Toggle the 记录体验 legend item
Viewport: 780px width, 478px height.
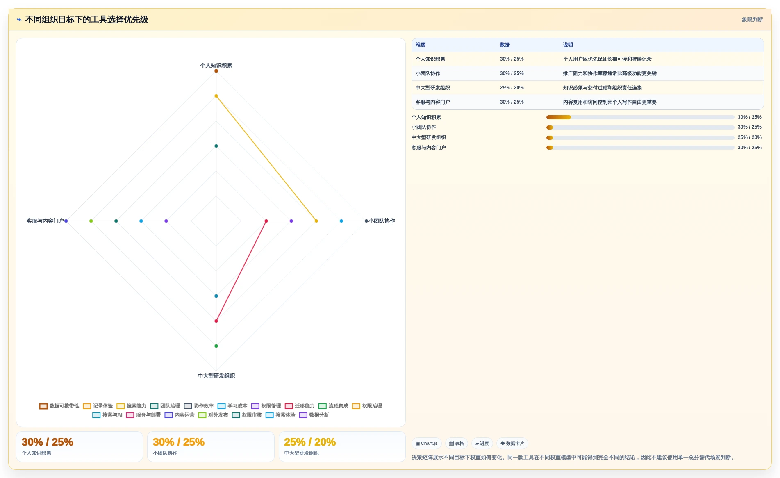[98, 406]
